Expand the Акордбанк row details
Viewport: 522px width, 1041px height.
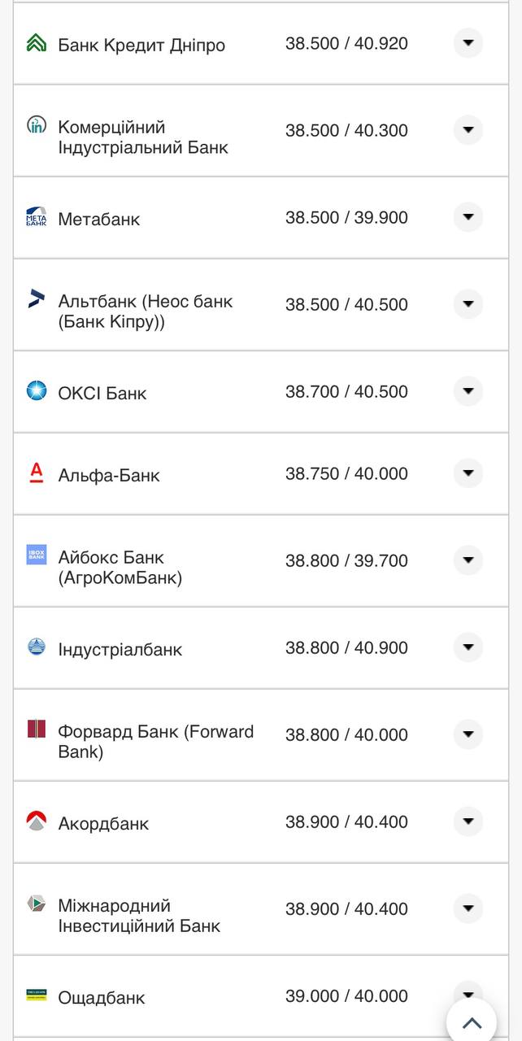coord(468,821)
